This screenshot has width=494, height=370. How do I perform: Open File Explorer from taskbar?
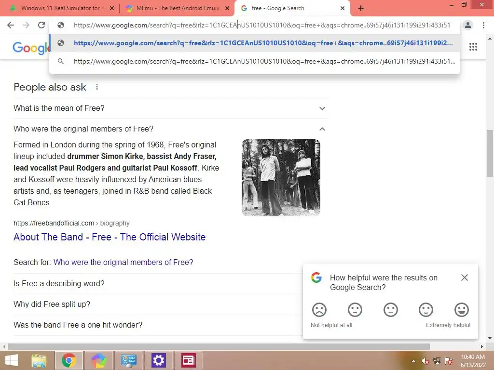tap(39, 360)
